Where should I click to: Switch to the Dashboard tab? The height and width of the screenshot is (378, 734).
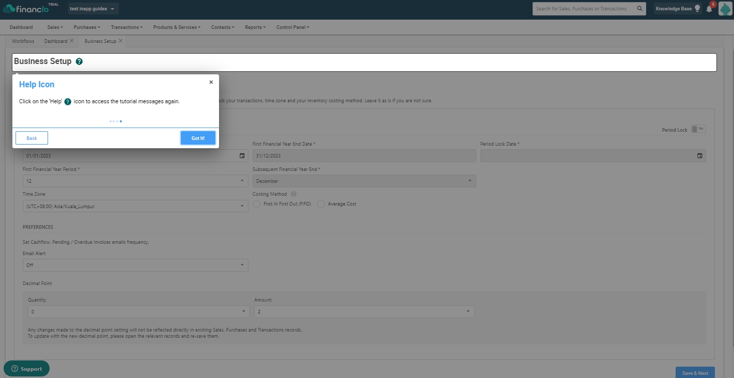coord(56,41)
